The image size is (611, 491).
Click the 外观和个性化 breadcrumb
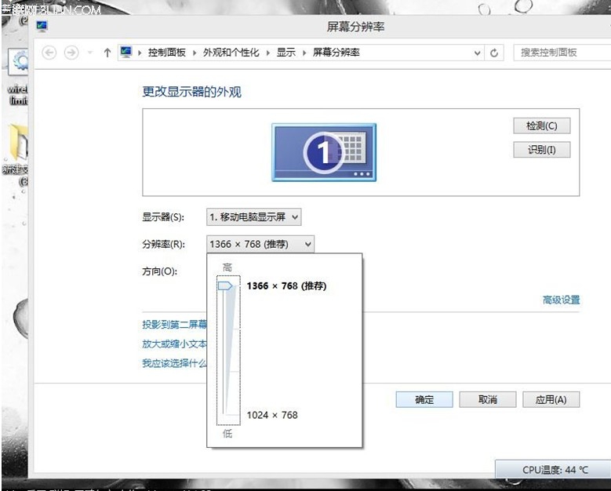point(231,53)
